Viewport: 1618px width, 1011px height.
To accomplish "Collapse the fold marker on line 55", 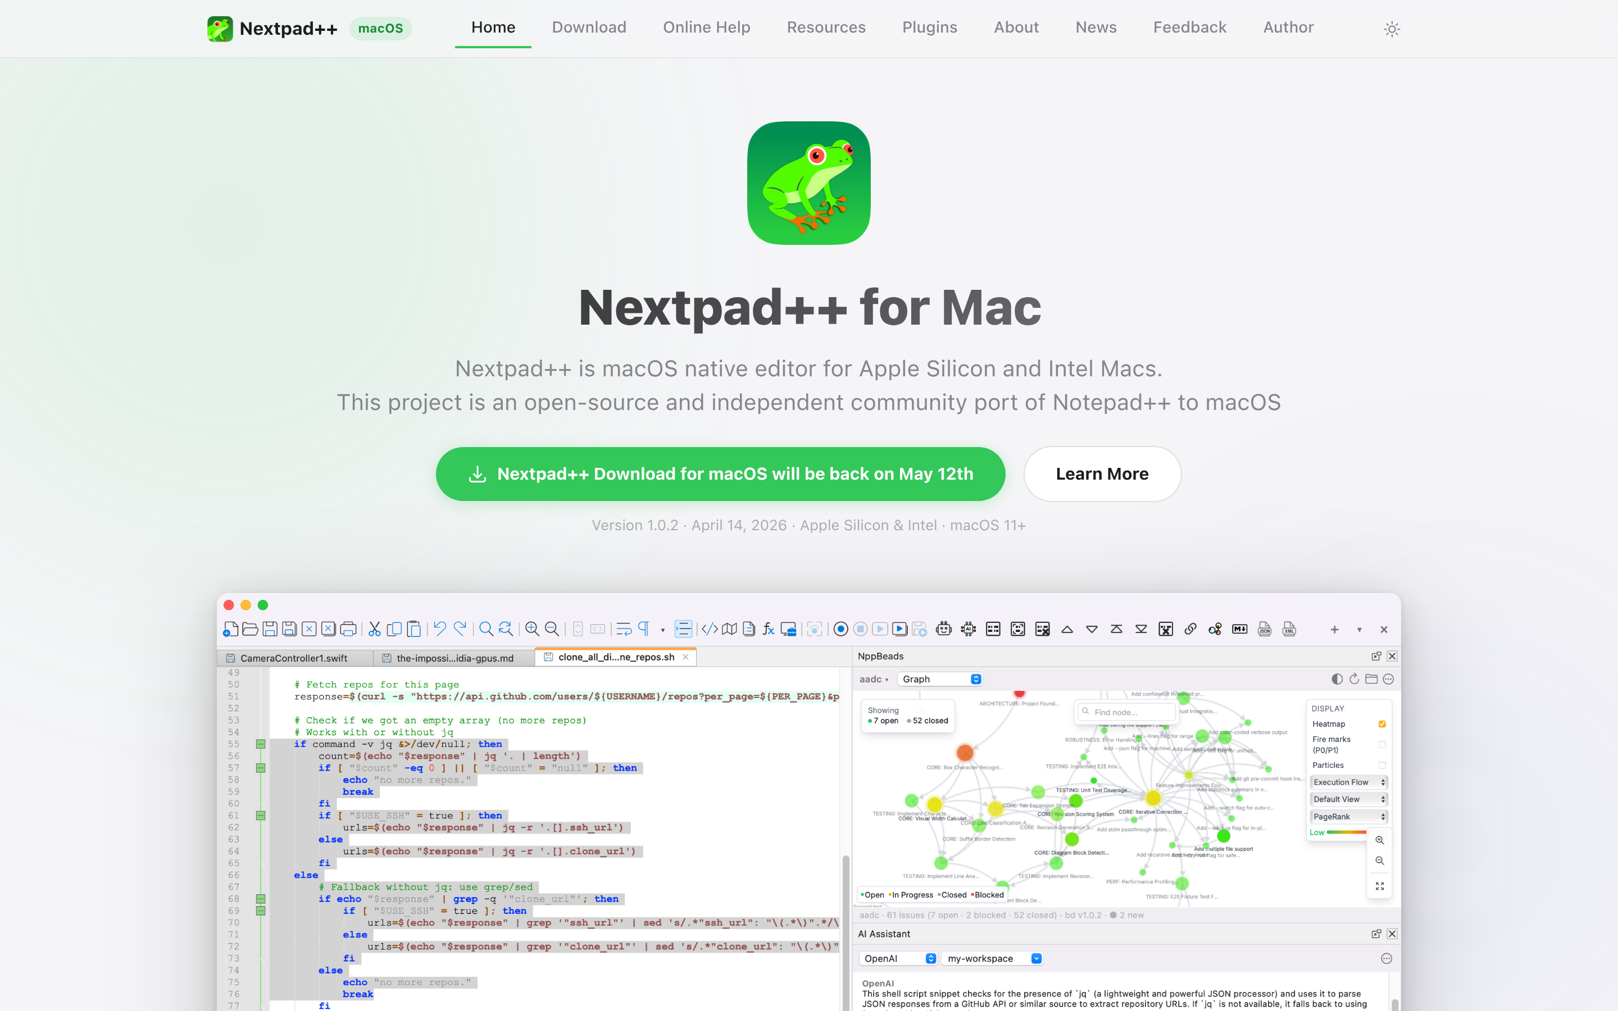I will tap(261, 744).
